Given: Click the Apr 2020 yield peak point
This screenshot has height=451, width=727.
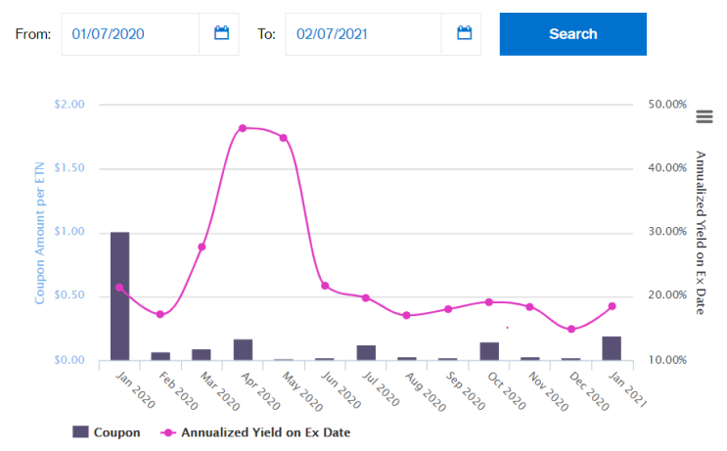Looking at the screenshot, I should (243, 128).
